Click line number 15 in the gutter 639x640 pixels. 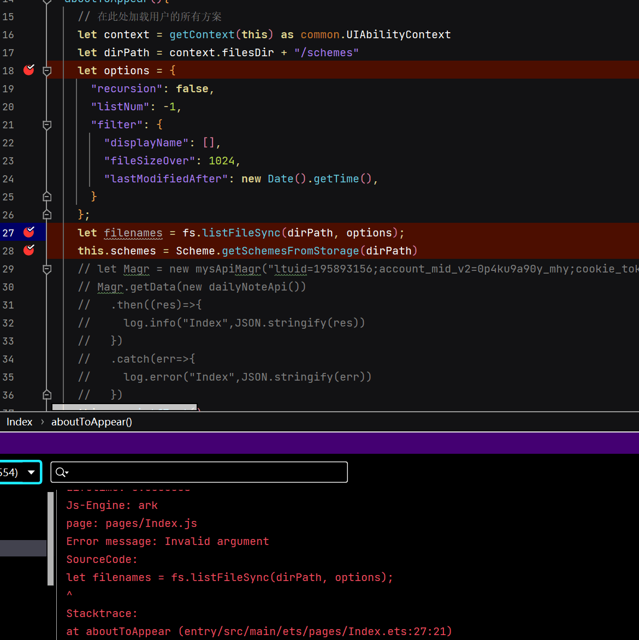(x=8, y=17)
